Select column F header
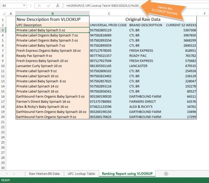Viewport: 209px width, 183px height. pyautogui.click(x=204, y=14)
